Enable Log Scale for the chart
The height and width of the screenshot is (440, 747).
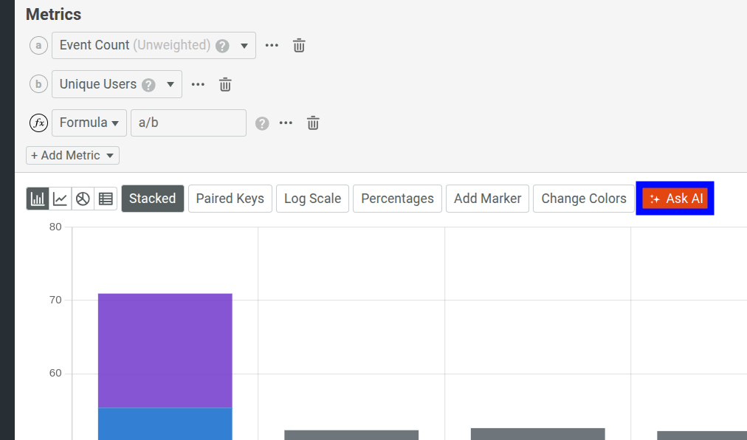[312, 198]
